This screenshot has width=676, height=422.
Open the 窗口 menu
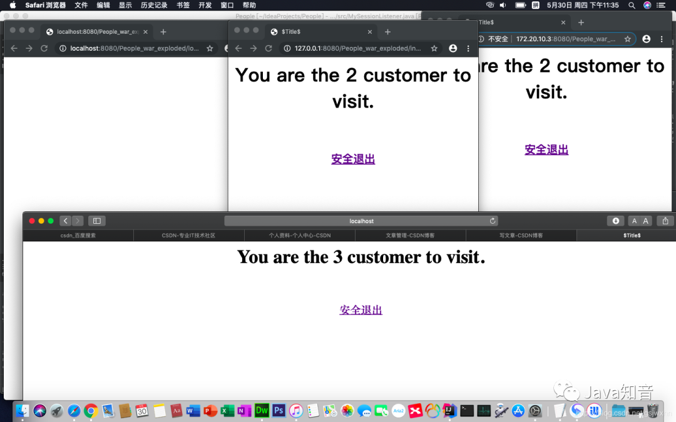(227, 5)
